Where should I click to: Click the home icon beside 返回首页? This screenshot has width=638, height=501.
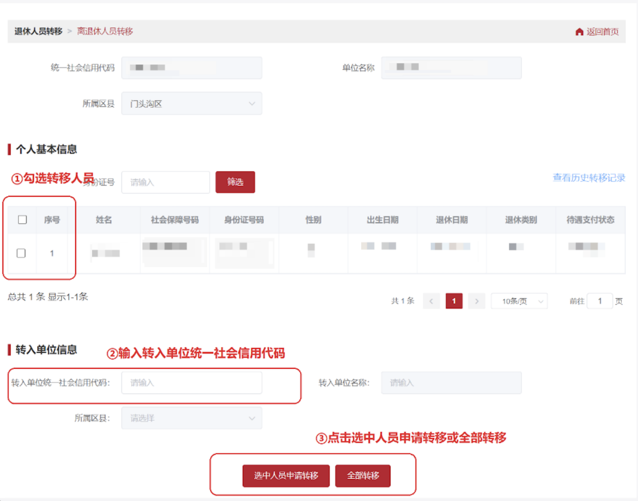(x=579, y=31)
